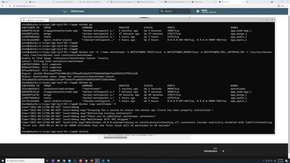Click the 'Digest: sha256' line in terminal
The image size is (290, 163).
pyautogui.click(x=80, y=73)
